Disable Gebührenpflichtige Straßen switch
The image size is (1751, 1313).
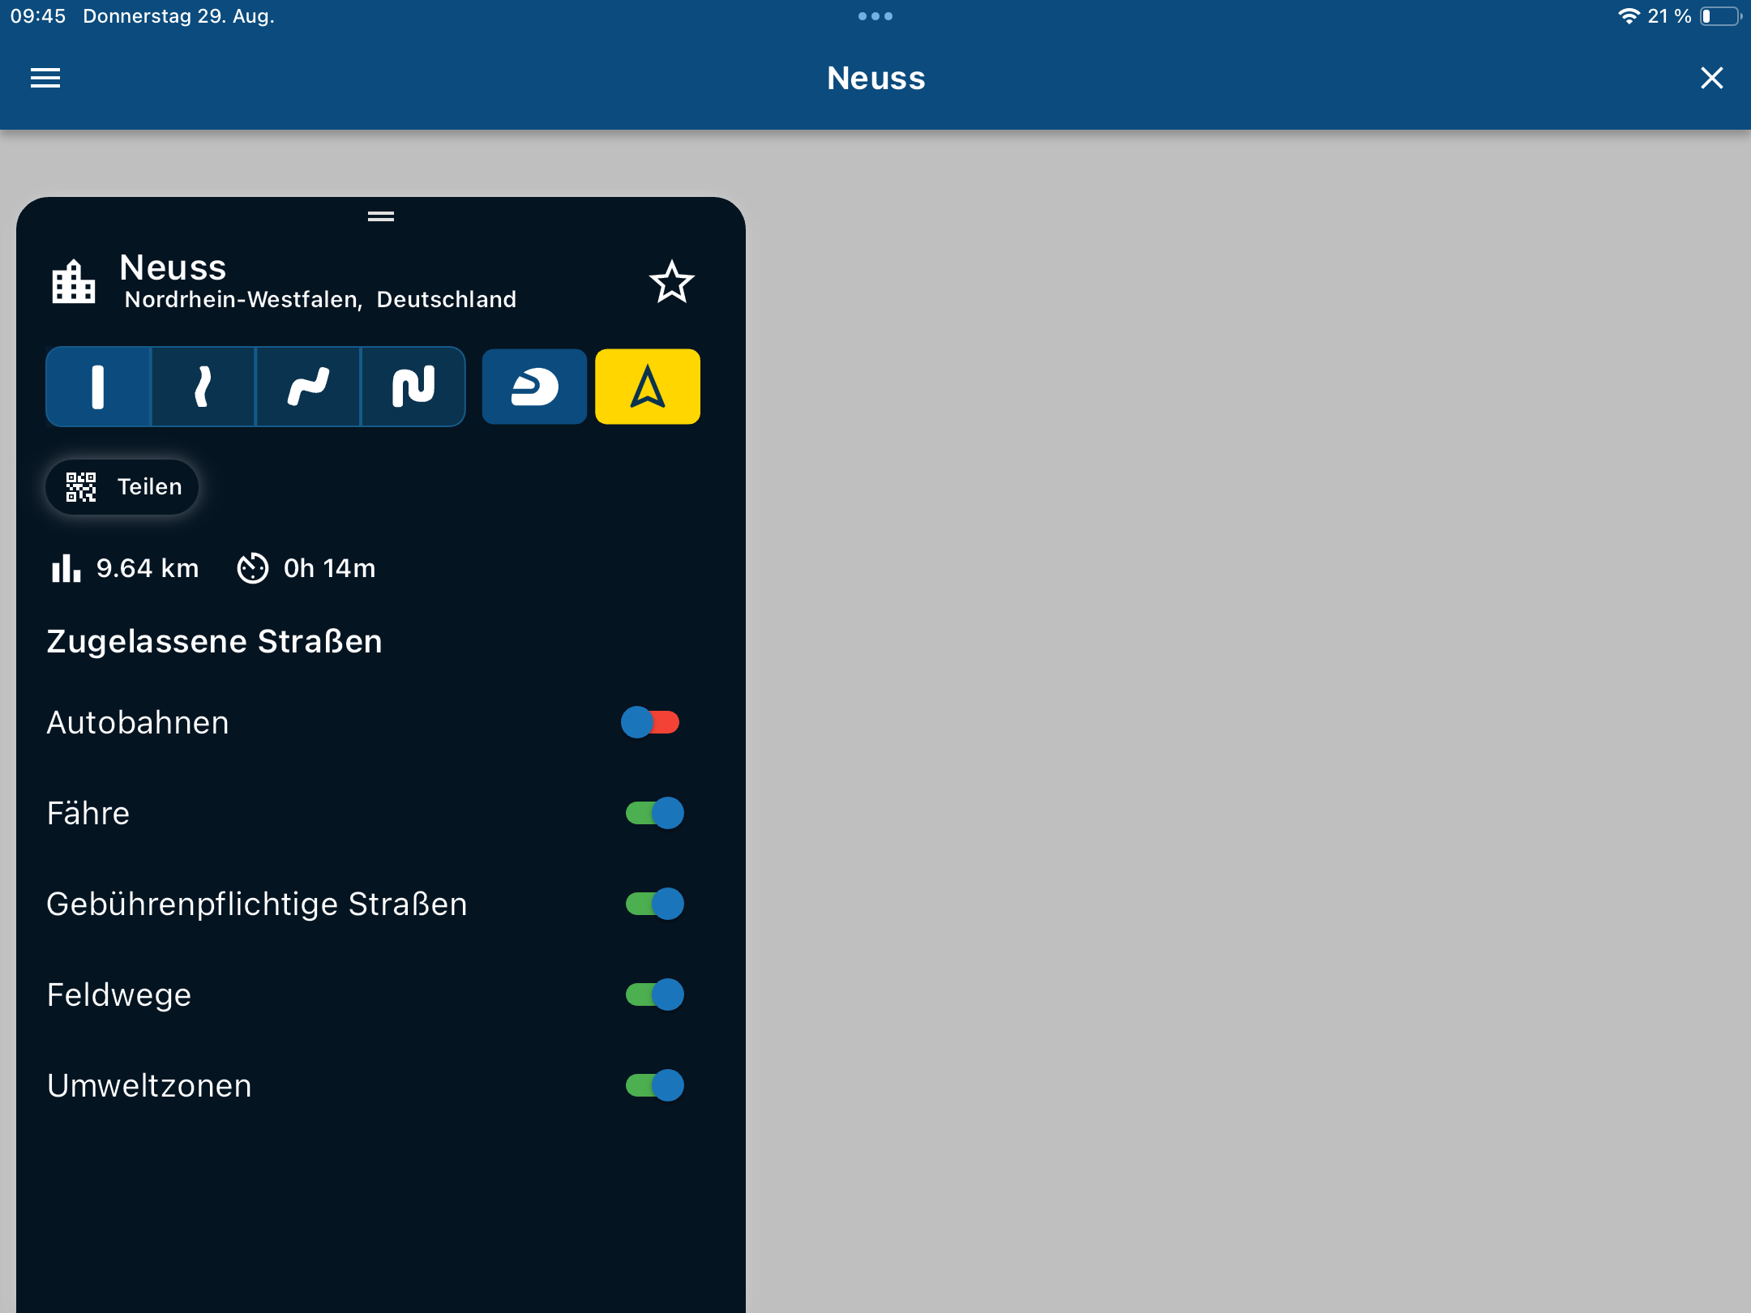pos(655,904)
